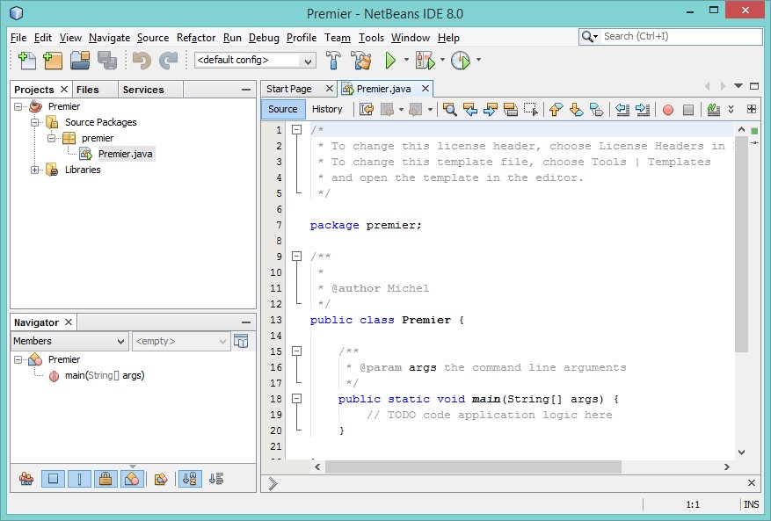
Task: Click the Search input field
Action: tap(677, 36)
